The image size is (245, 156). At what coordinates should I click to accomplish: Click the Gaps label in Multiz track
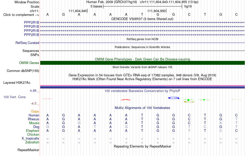pos(35,111)
